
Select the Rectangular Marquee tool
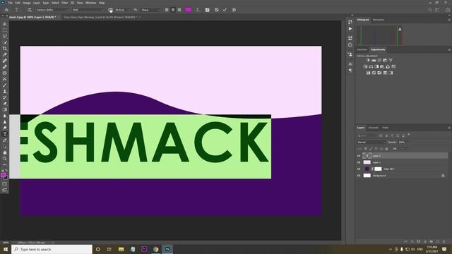click(x=5, y=30)
